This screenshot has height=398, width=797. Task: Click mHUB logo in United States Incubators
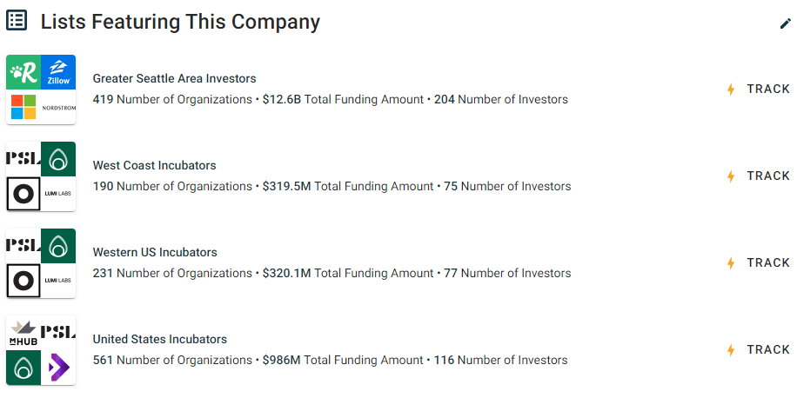click(x=23, y=332)
